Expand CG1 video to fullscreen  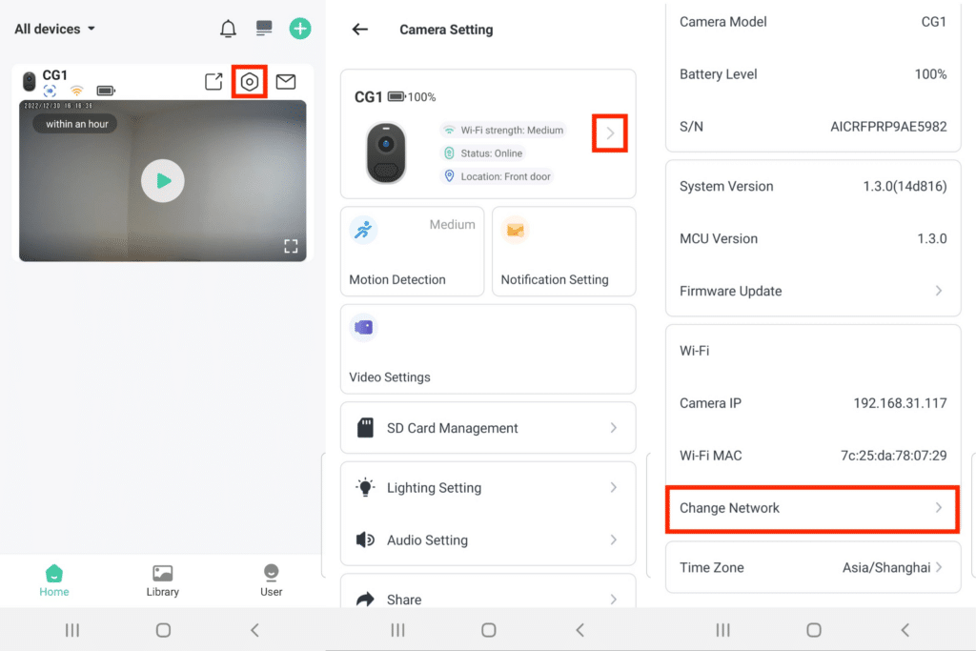tap(291, 246)
